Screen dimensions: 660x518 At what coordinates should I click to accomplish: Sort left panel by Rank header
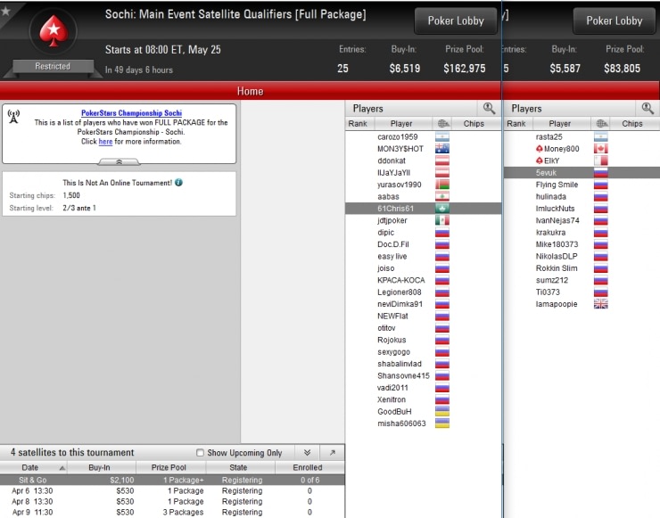coord(358,124)
